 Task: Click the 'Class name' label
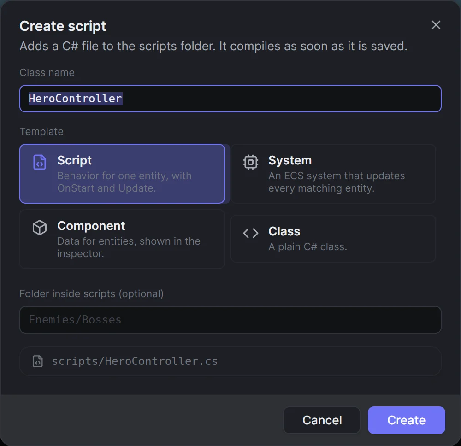[x=47, y=73]
